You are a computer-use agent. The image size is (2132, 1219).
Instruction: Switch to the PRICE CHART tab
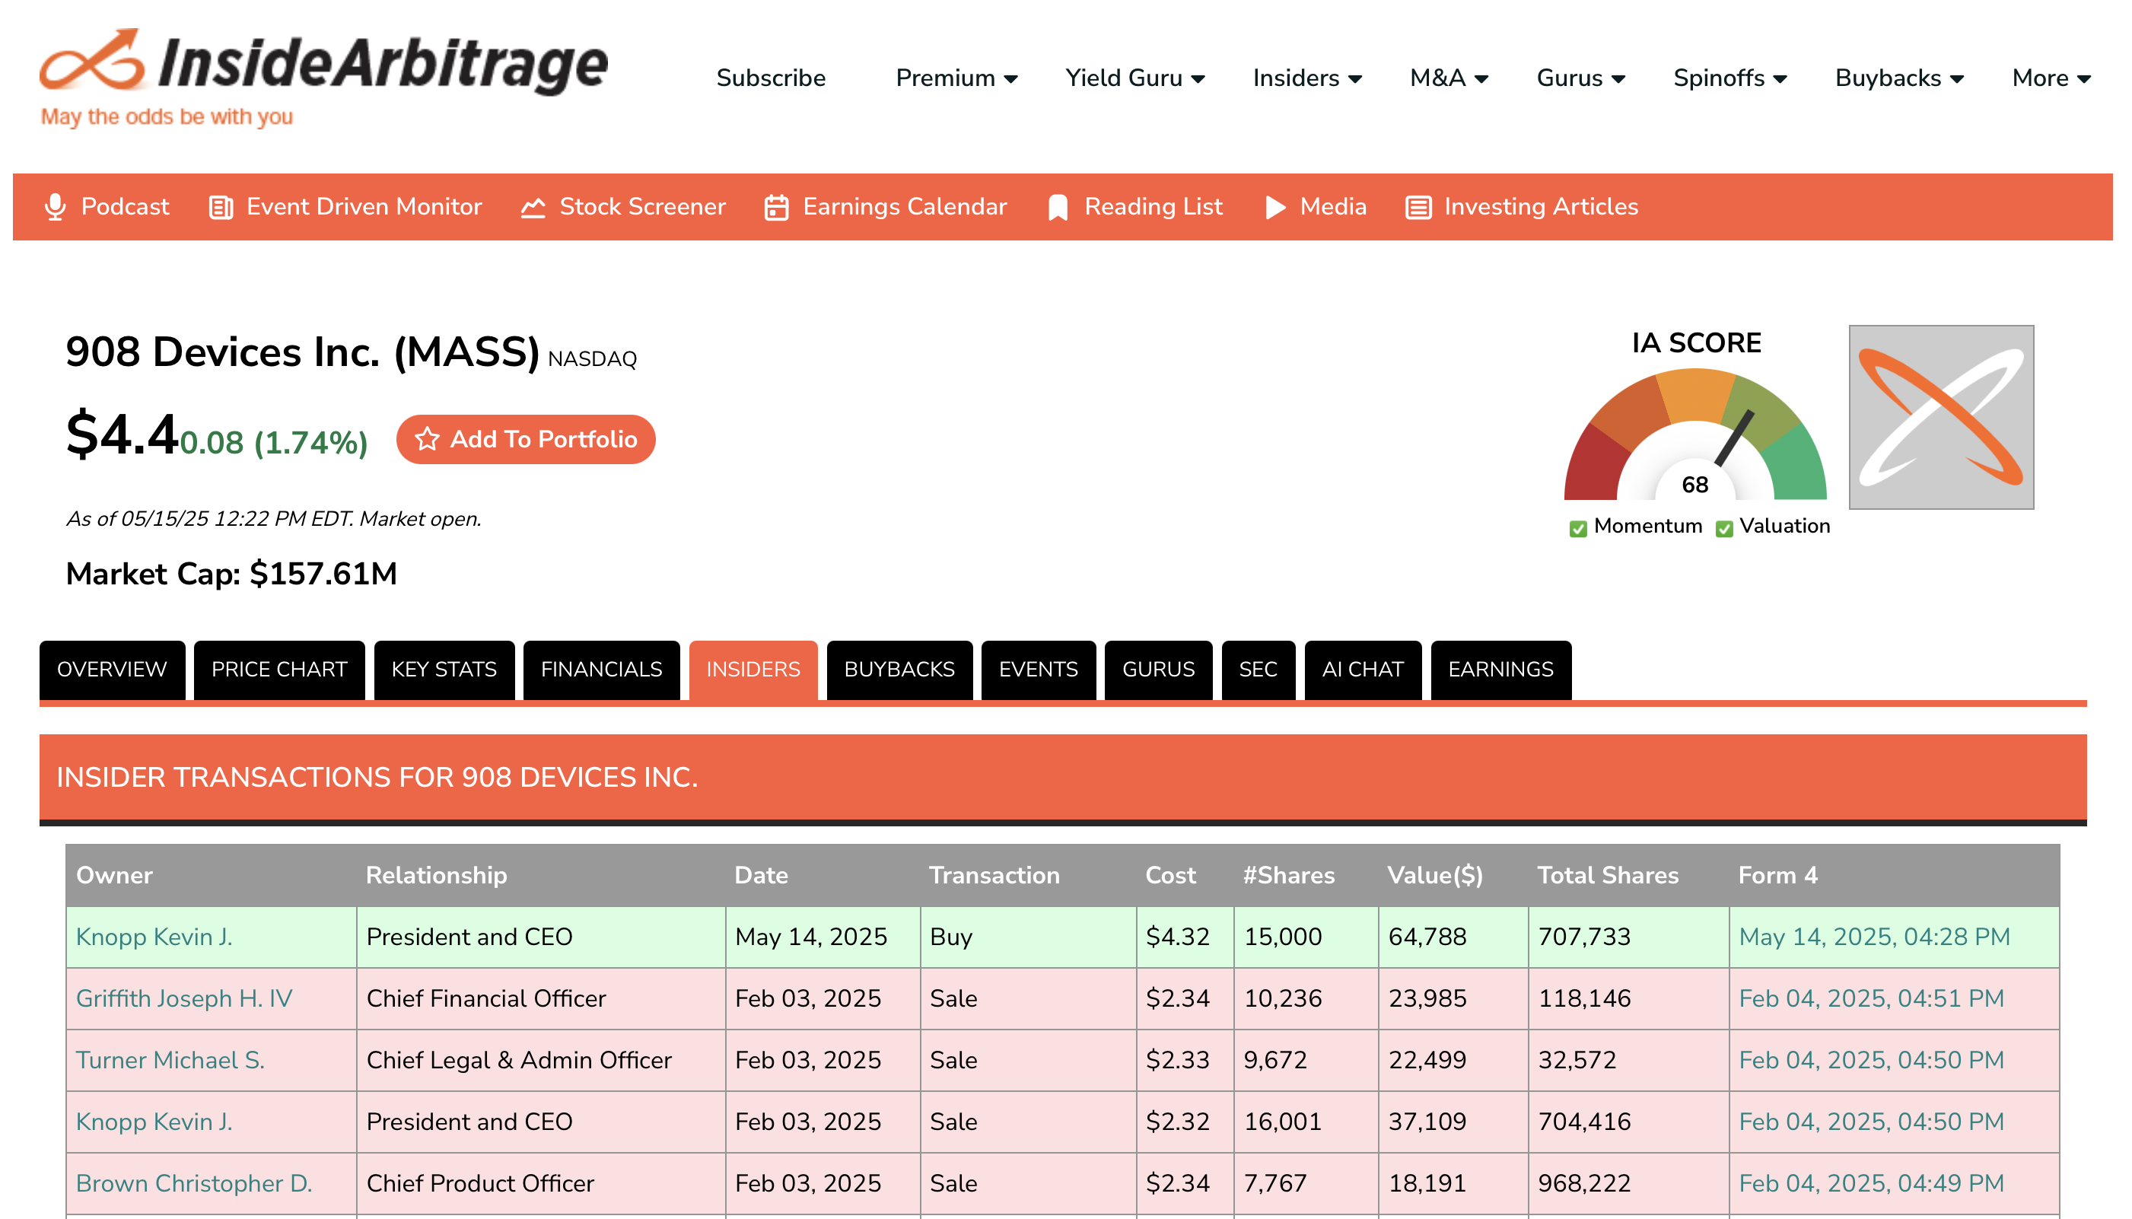(278, 670)
